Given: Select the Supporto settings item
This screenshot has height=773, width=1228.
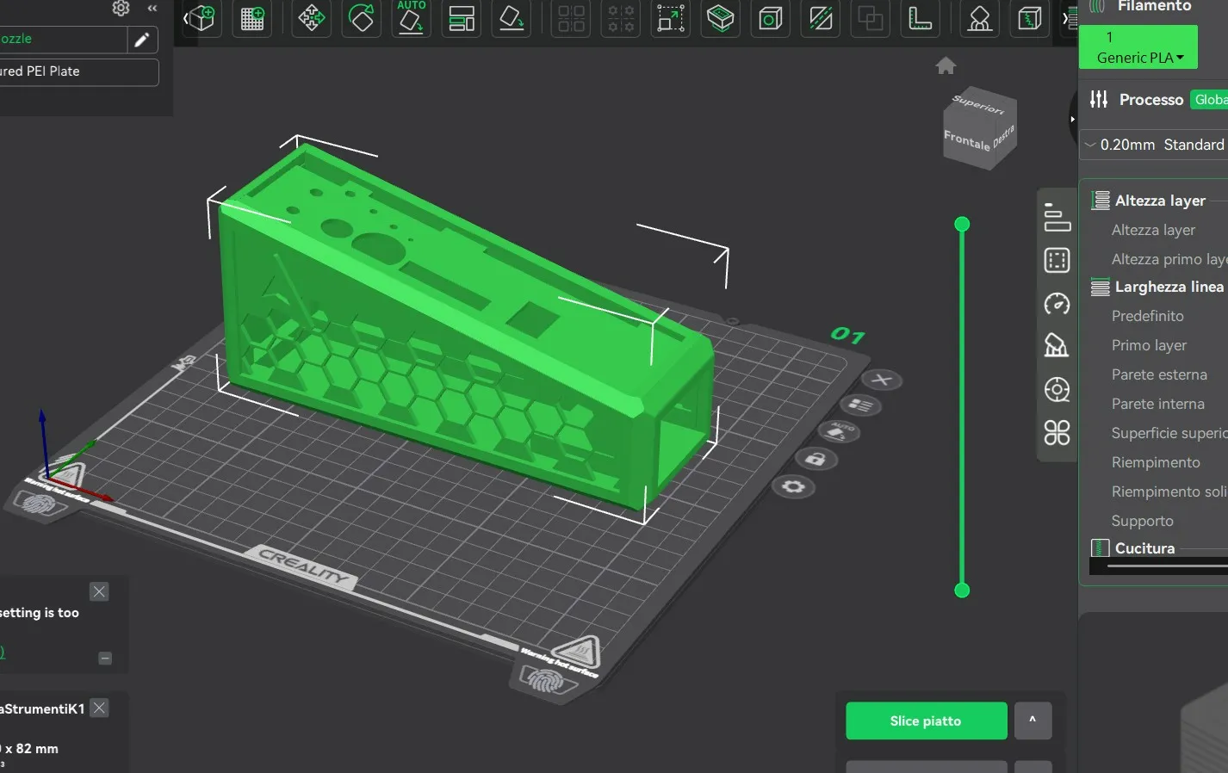Looking at the screenshot, I should 1142,521.
